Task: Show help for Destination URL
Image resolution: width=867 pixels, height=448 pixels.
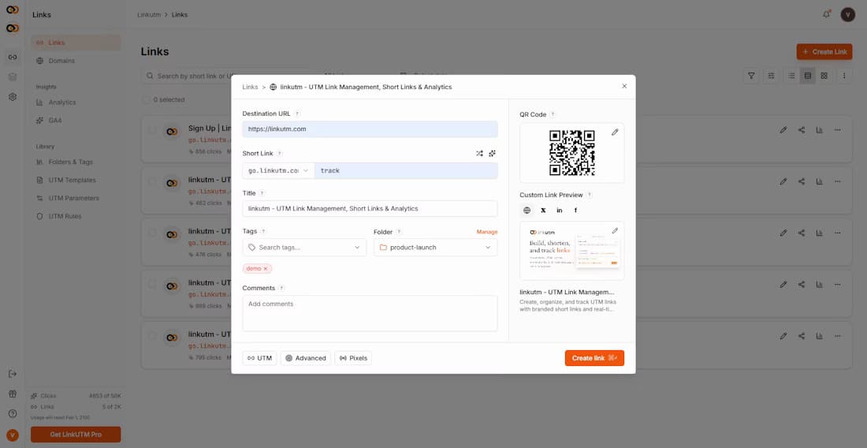Action: (x=297, y=114)
